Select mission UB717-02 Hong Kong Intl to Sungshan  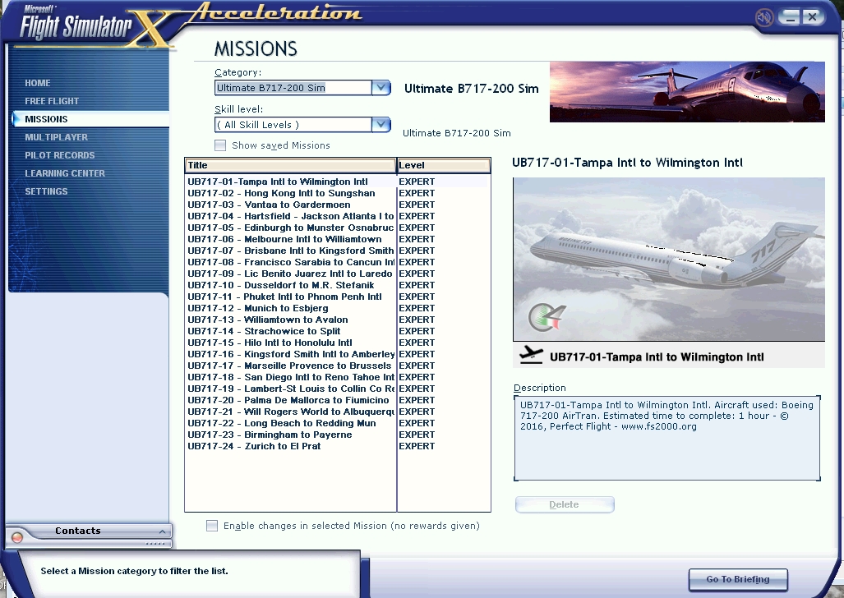coord(337,193)
